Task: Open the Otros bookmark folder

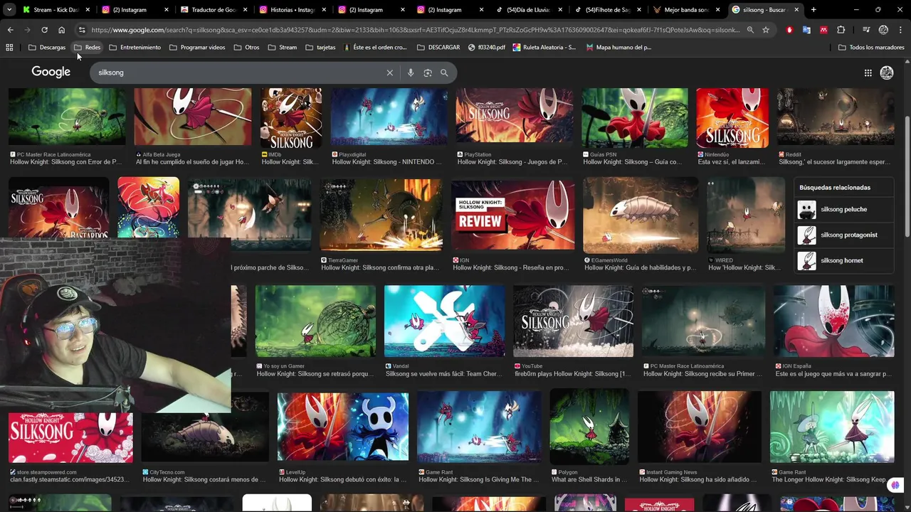Action: tap(246, 47)
